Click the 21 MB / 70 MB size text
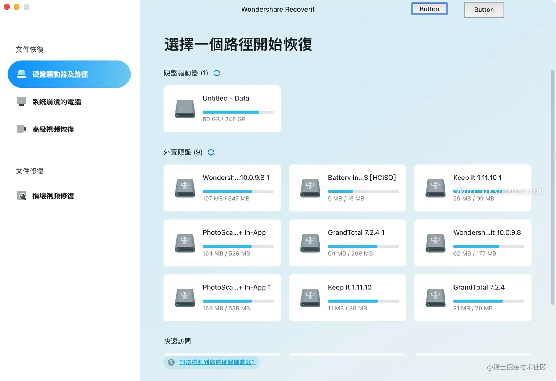556x381 pixels. (473, 308)
